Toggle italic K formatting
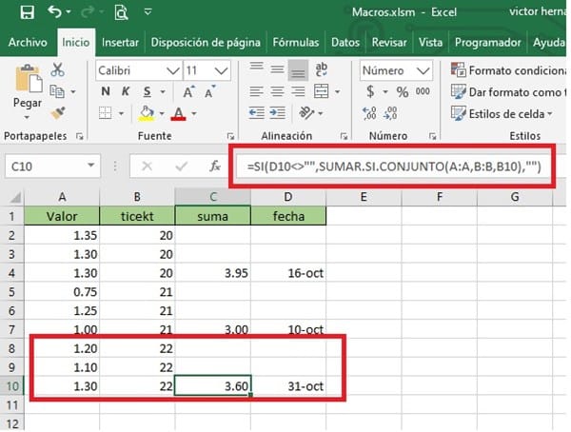This screenshot has width=571, height=432. (x=126, y=91)
